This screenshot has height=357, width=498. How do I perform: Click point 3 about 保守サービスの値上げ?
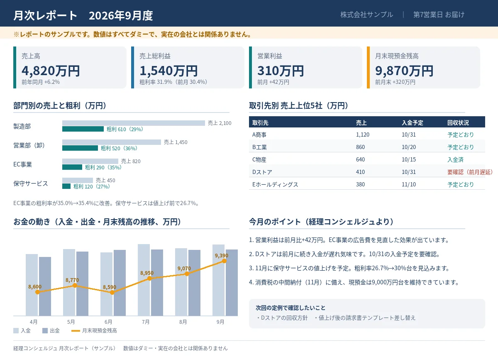(349, 268)
